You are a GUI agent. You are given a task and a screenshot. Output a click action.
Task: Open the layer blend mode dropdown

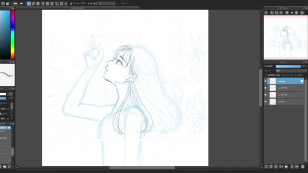click(x=291, y=71)
